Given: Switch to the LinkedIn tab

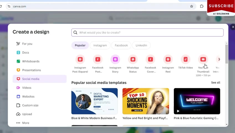Looking at the screenshot, I should (141, 45).
